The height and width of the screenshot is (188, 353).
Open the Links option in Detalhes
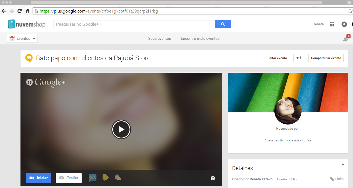tap(337, 179)
